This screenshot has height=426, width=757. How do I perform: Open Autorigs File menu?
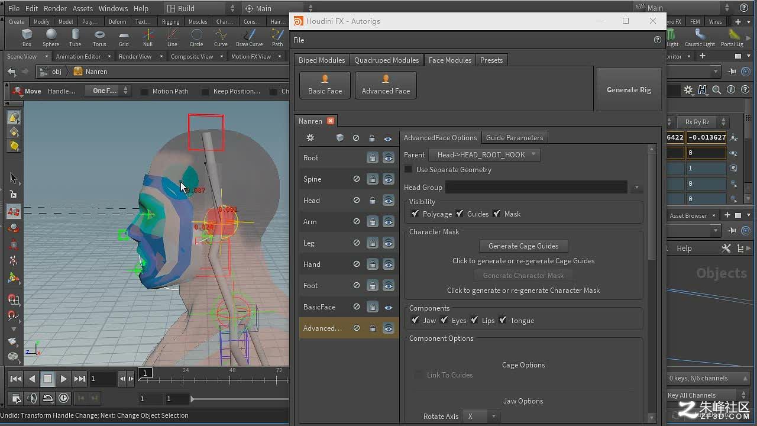[x=299, y=40]
